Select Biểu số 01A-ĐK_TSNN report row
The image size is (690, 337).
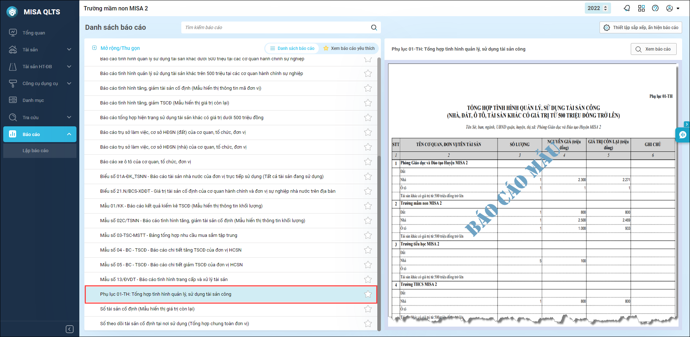(231, 177)
